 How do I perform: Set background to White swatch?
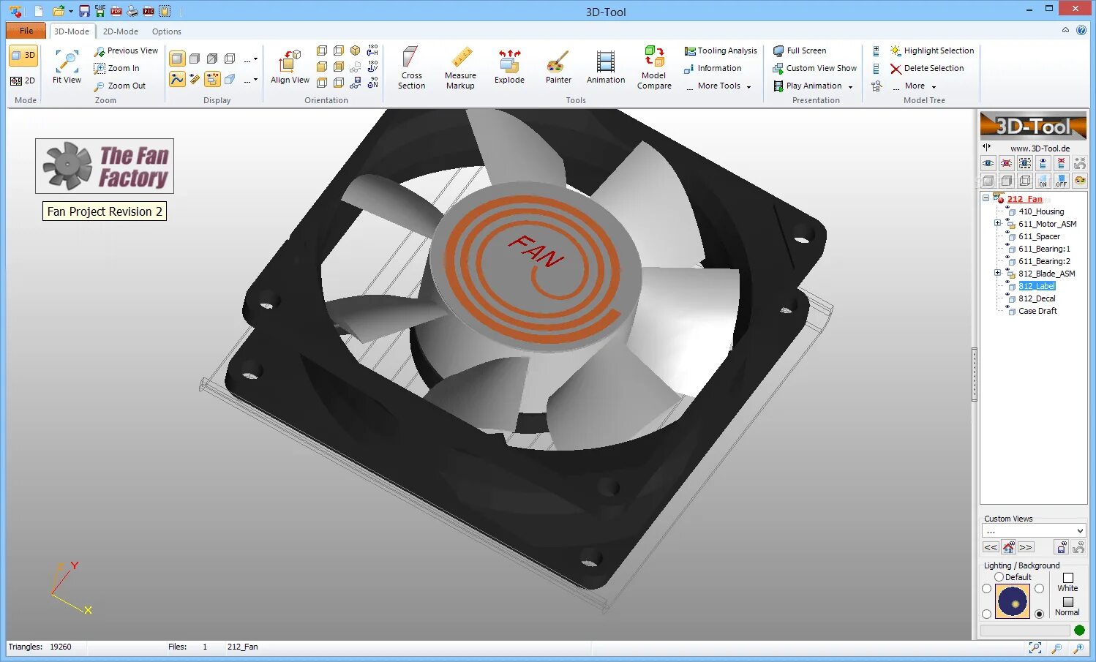point(1068,578)
